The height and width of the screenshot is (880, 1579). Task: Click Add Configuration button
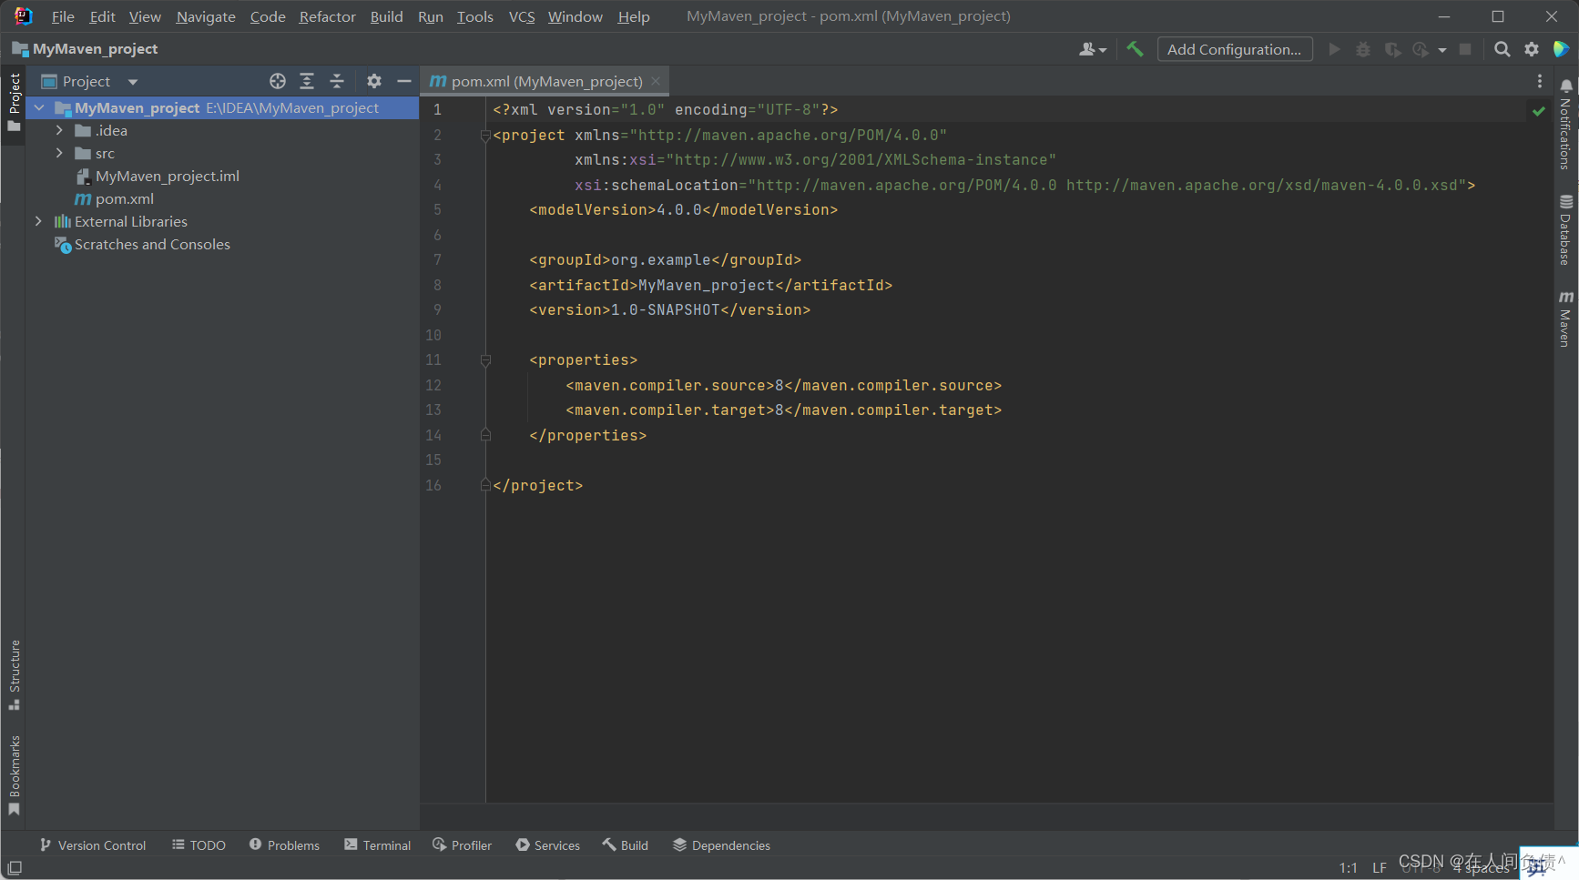(x=1234, y=49)
